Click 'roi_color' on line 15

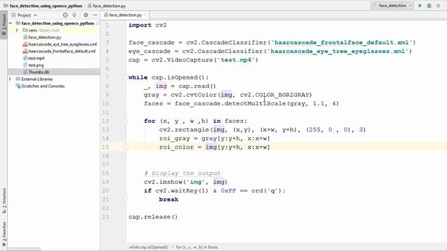pyautogui.click(x=177, y=147)
